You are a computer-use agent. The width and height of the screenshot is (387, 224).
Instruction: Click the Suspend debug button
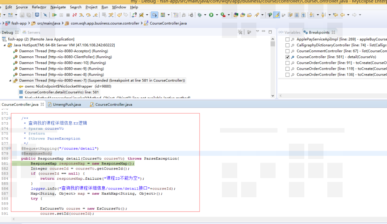(x=61, y=15)
